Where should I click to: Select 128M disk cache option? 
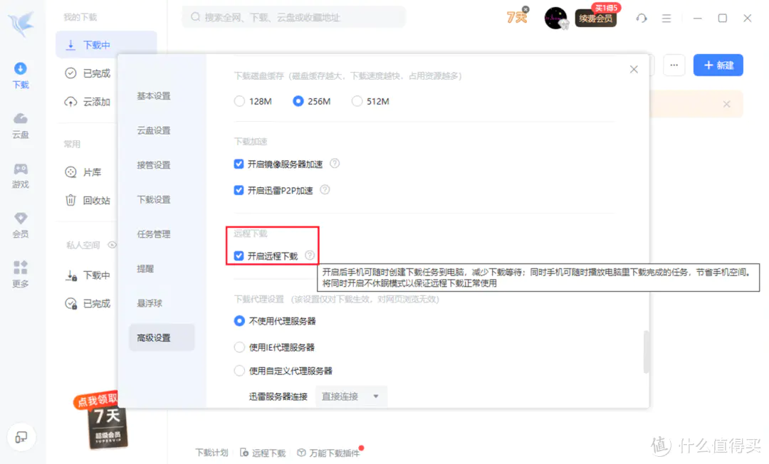[253, 102]
